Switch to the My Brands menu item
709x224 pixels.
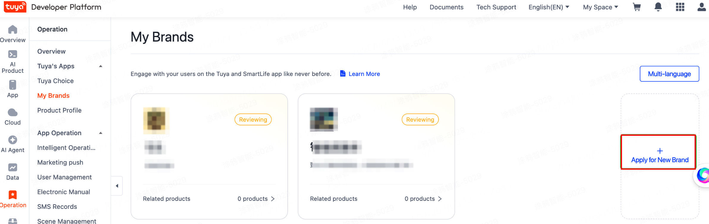tap(53, 95)
